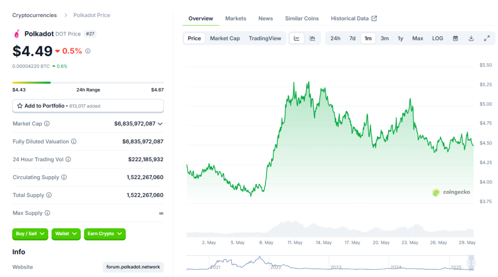This screenshot has height=277, width=498.
Task: Click 2022 in the chart navigator timeline
Action: coord(276,267)
